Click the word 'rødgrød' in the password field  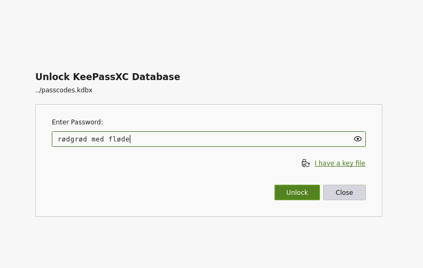(73, 139)
